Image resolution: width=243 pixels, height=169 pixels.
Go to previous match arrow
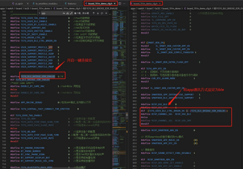pyautogui.click(x=94, y=13)
